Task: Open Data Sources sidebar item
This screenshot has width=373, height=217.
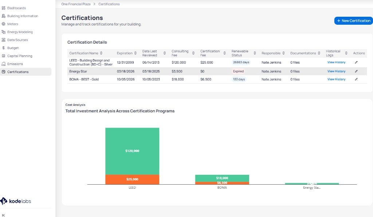Action: (17, 40)
